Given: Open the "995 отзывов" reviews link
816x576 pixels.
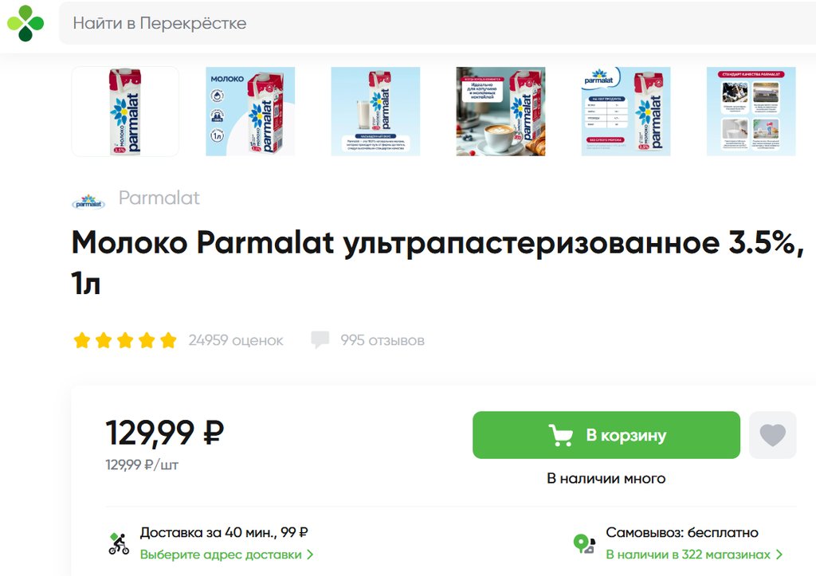Looking at the screenshot, I should tap(382, 341).
